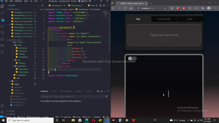Open the Opera browser from the taskbar
Image resolution: width=219 pixels, height=123 pixels.
93,120
